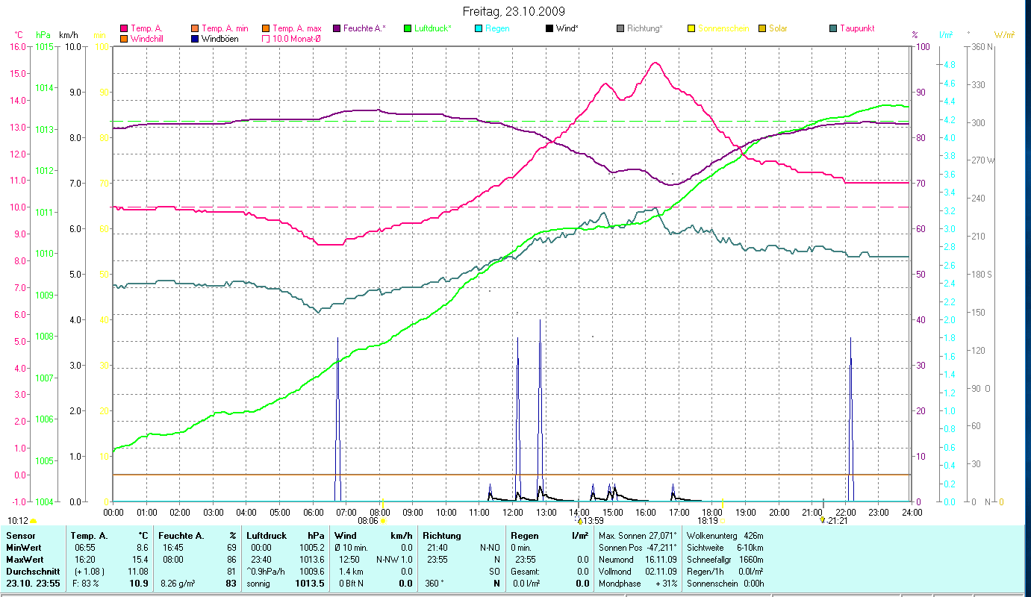1031x597 pixels.
Task: Toggle the Luftdruck green legend box
Action: click(x=407, y=29)
